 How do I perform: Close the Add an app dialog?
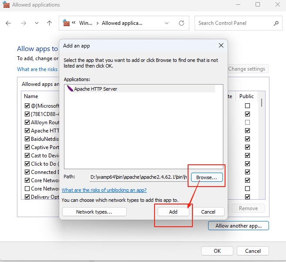pos(221,45)
